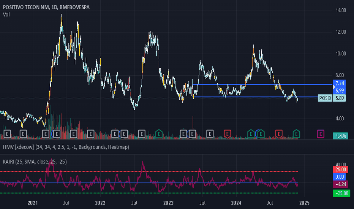This screenshot has height=209, width=354.
Task: Click the 5.89 last price label
Action: (x=339, y=98)
